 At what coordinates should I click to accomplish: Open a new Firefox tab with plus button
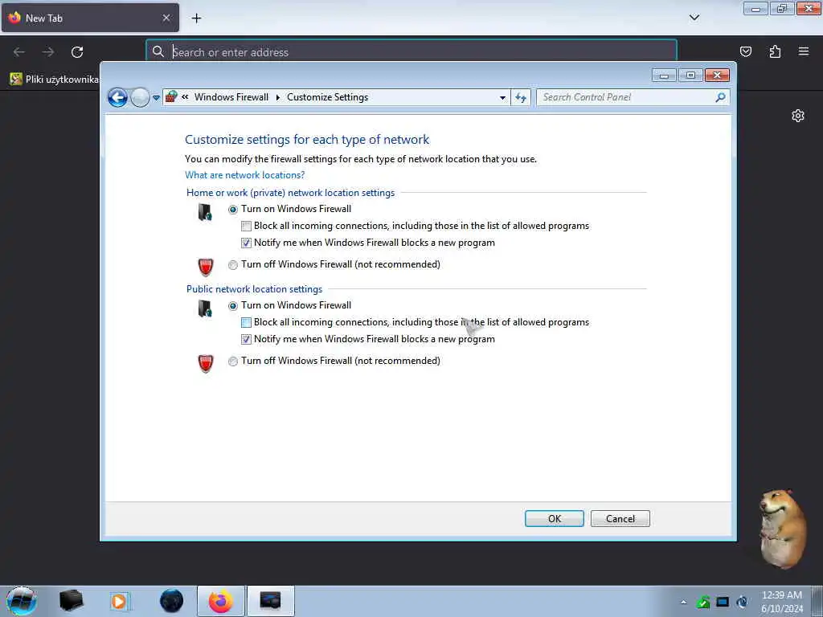[x=196, y=18]
